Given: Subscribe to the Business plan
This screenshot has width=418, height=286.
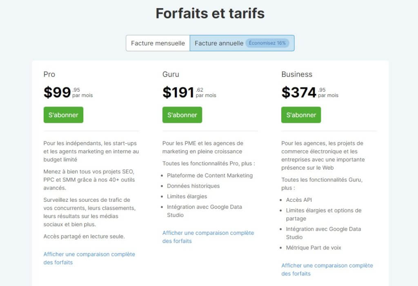Looking at the screenshot, I should (301, 115).
